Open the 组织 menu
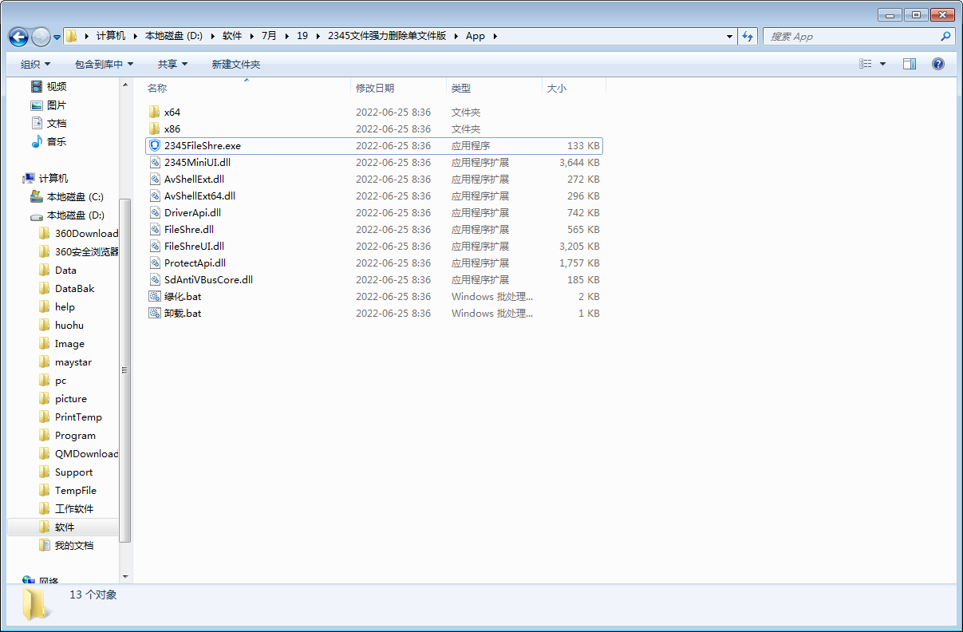Screen dimensions: 963x632 pyautogui.click(x=36, y=64)
